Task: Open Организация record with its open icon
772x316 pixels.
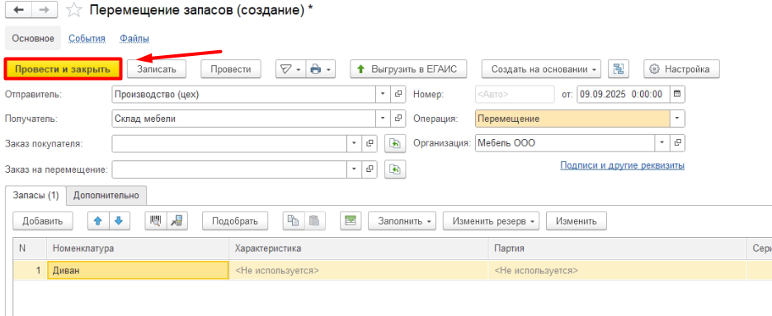Action: point(677,143)
